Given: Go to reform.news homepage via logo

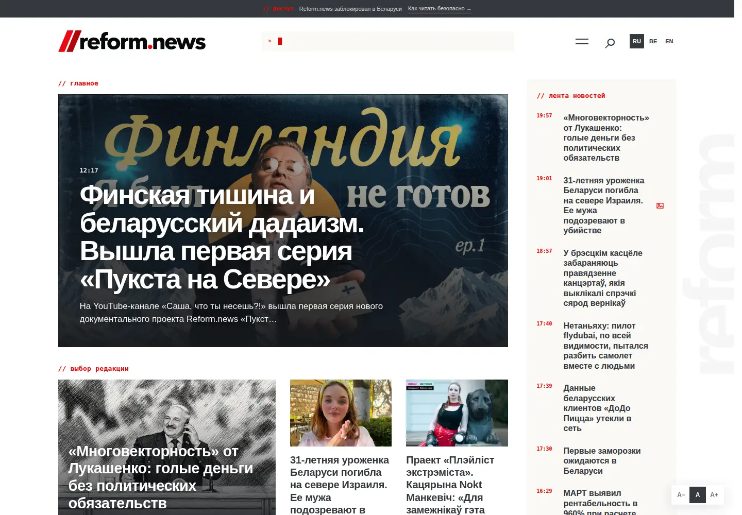Looking at the screenshot, I should (x=132, y=41).
